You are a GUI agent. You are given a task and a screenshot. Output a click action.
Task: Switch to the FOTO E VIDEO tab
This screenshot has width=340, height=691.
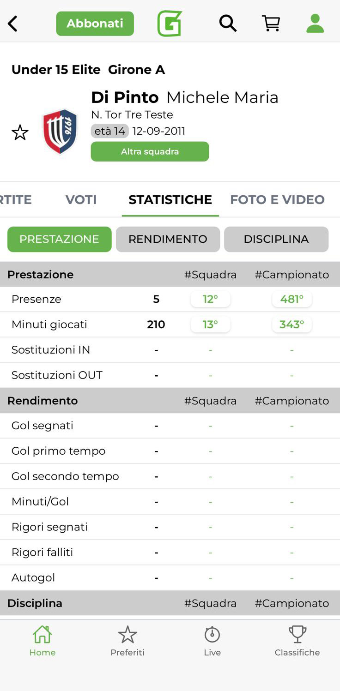pyautogui.click(x=277, y=199)
